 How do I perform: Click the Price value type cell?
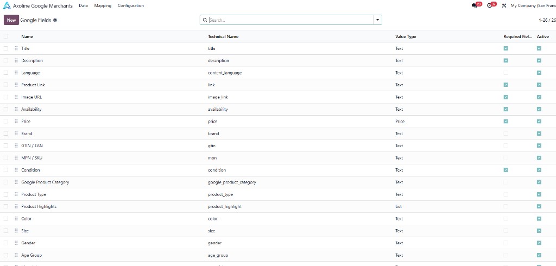(400, 121)
